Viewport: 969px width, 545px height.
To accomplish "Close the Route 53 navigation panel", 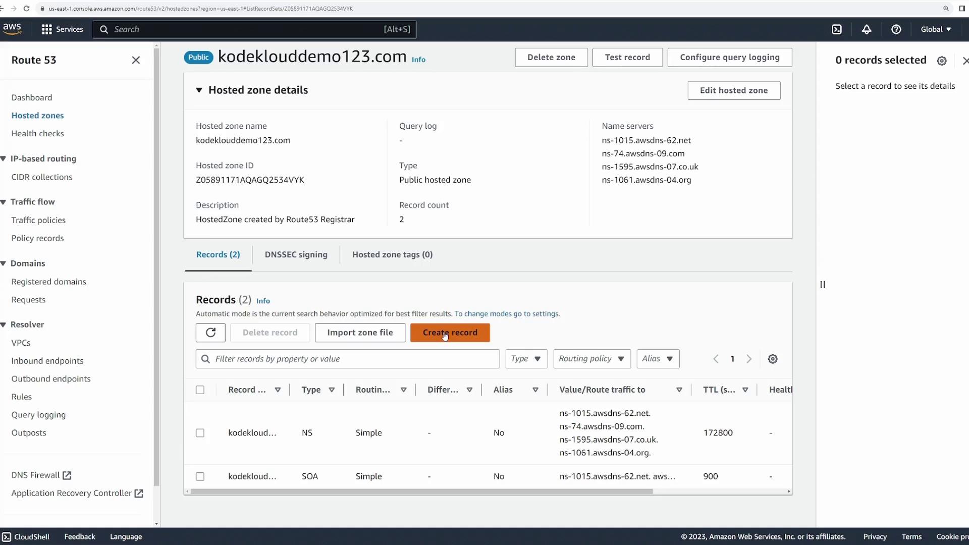I will [x=136, y=60].
